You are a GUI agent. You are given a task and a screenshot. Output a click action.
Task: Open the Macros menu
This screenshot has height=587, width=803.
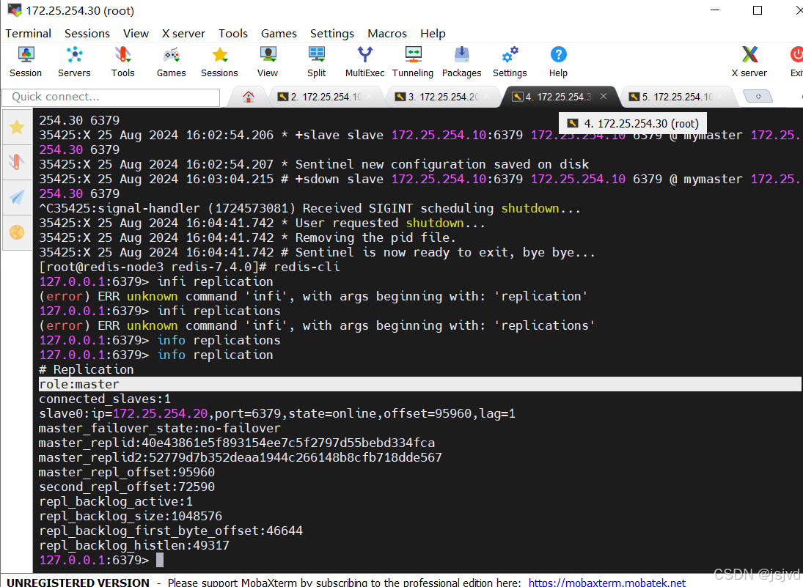coord(387,33)
